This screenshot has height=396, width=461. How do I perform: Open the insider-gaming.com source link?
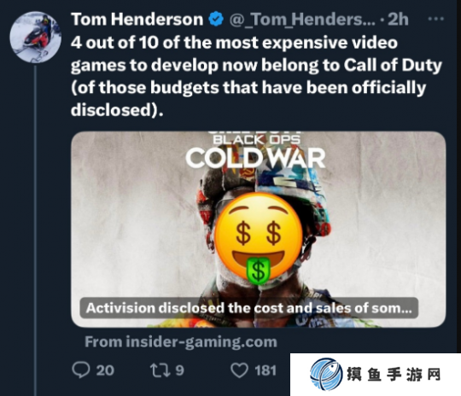pyautogui.click(x=181, y=342)
